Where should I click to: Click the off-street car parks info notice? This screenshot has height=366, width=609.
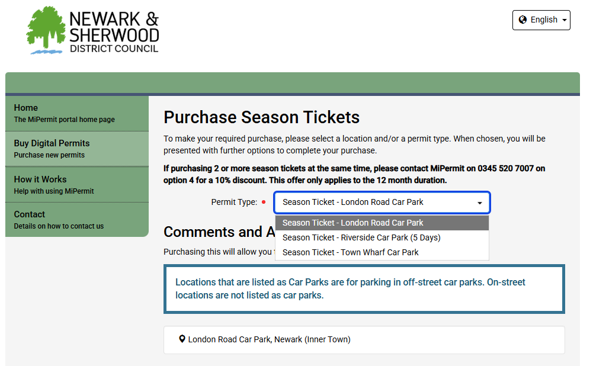364,288
